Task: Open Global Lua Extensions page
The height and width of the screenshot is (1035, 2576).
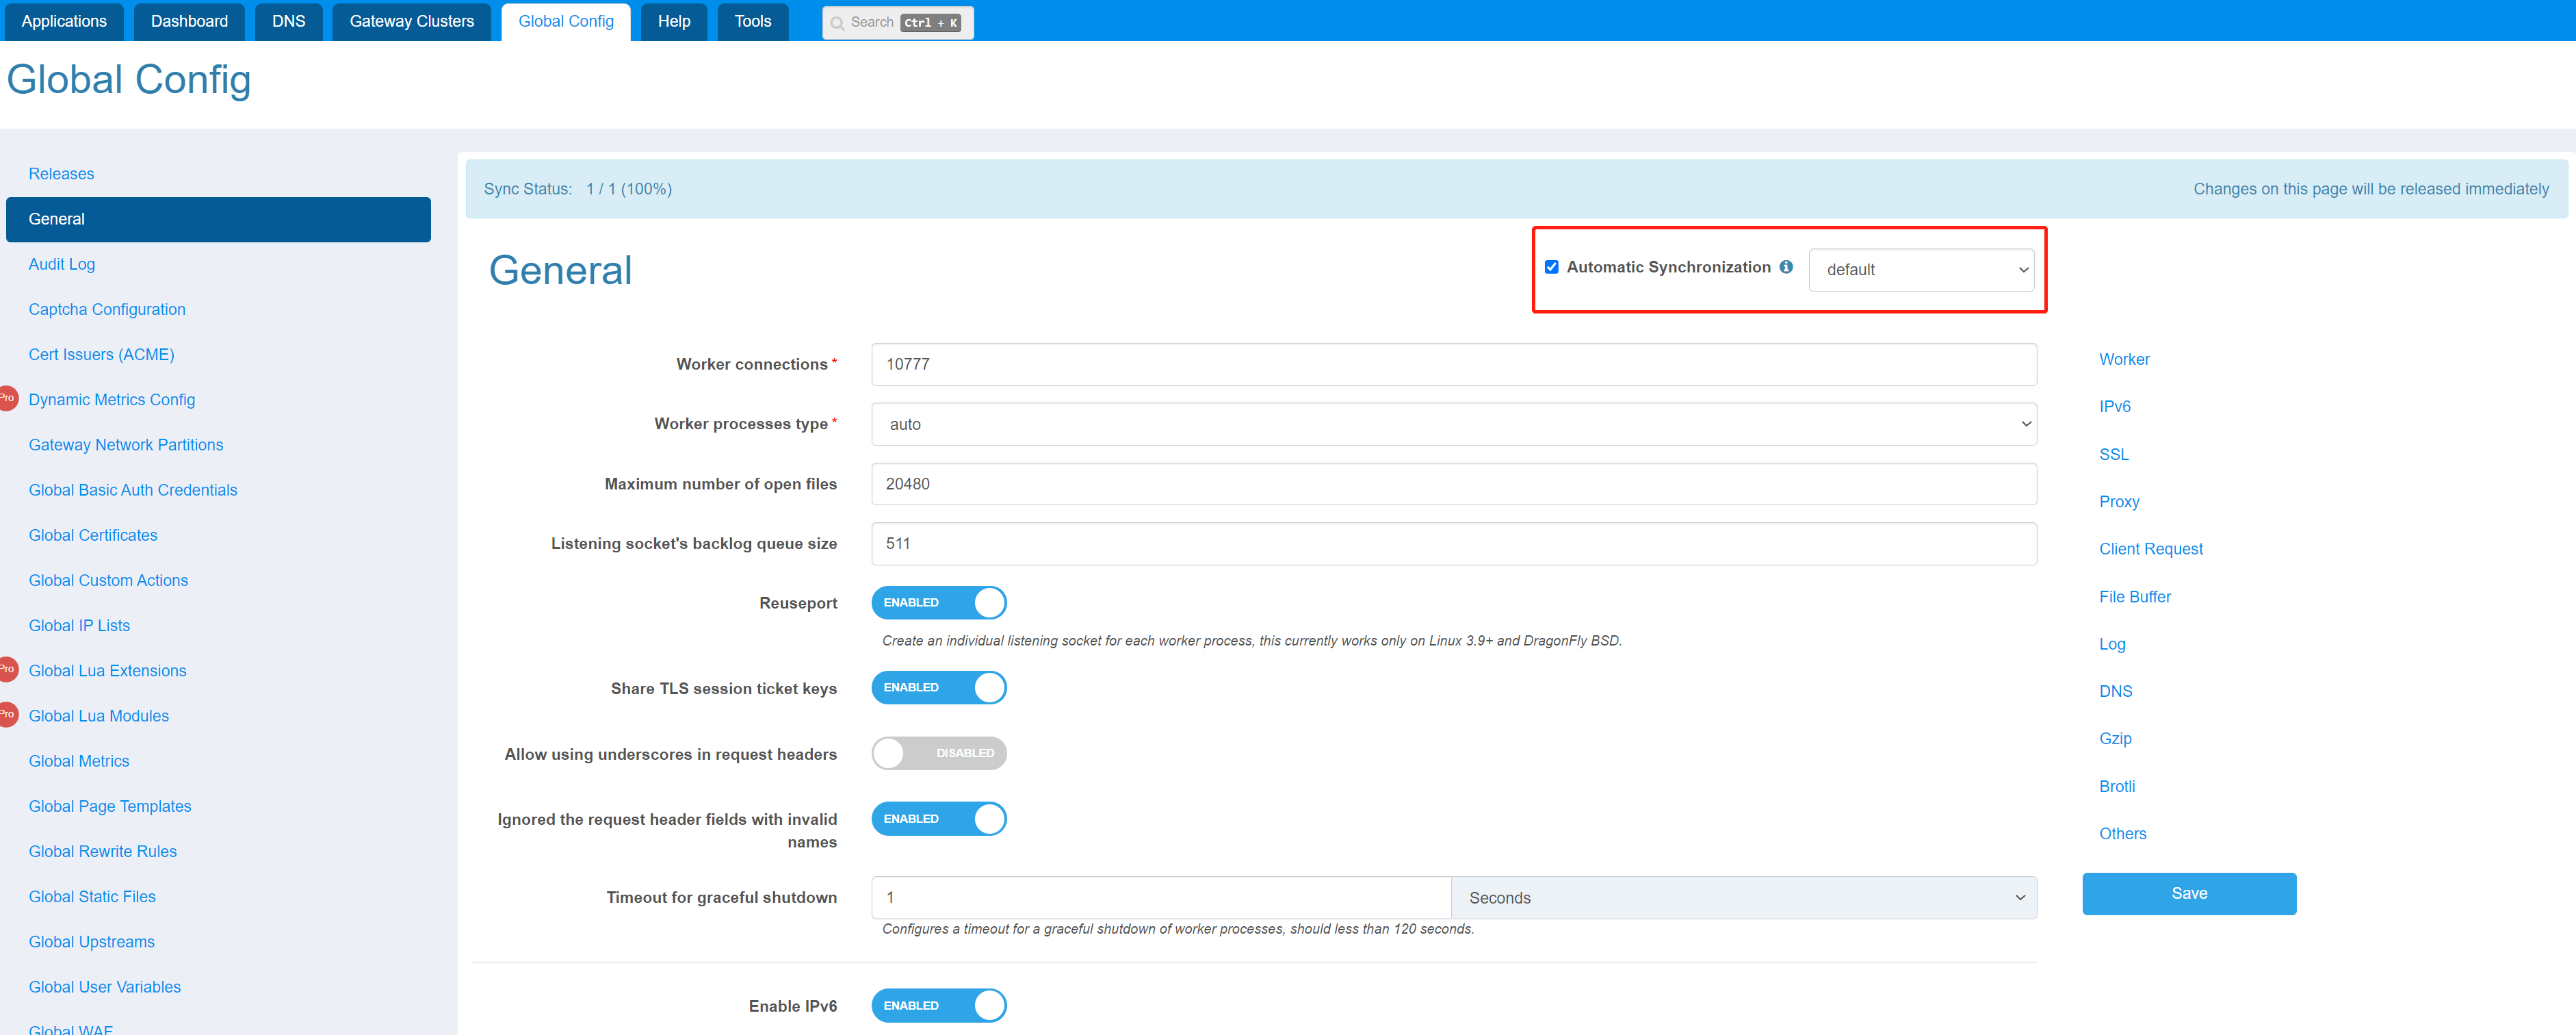Action: [107, 670]
